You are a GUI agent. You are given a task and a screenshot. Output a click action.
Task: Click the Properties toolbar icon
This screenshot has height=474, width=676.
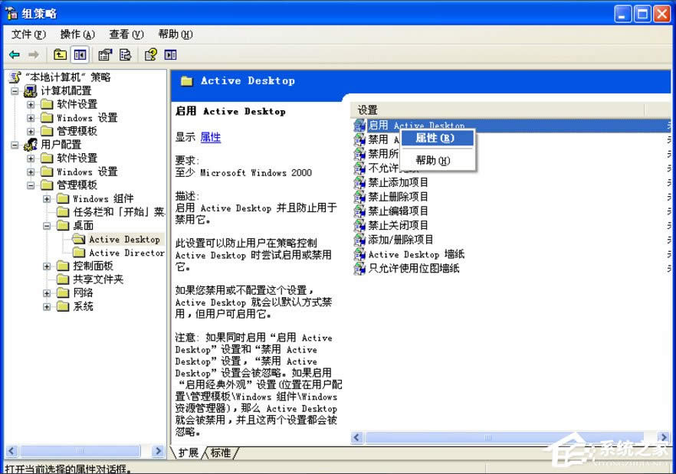[105, 54]
